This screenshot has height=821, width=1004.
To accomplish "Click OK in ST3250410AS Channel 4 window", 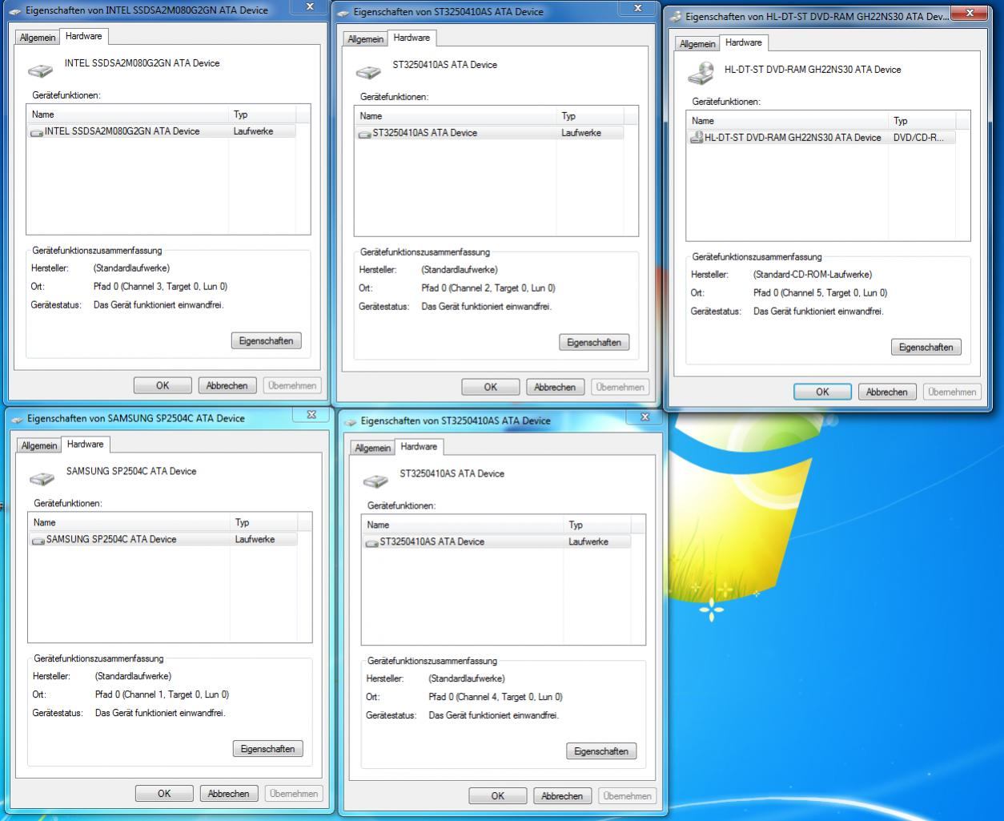I will (x=498, y=796).
